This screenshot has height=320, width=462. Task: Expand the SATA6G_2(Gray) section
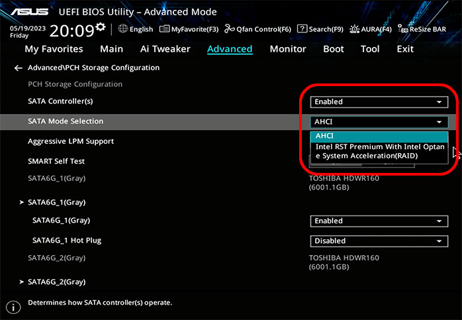(56, 282)
